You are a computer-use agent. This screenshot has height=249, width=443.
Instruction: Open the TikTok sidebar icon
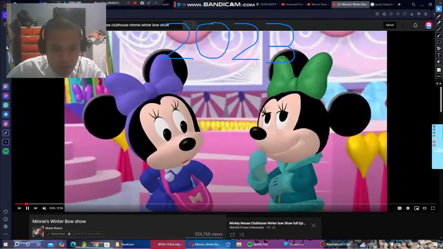[6, 133]
